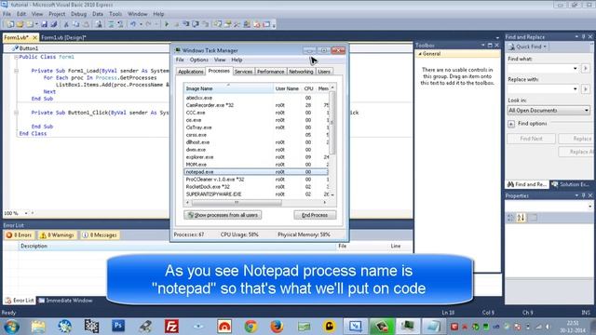The height and width of the screenshot is (335, 596).
Task: Switch to the Performance tab in Task Manager
Action: point(270,72)
